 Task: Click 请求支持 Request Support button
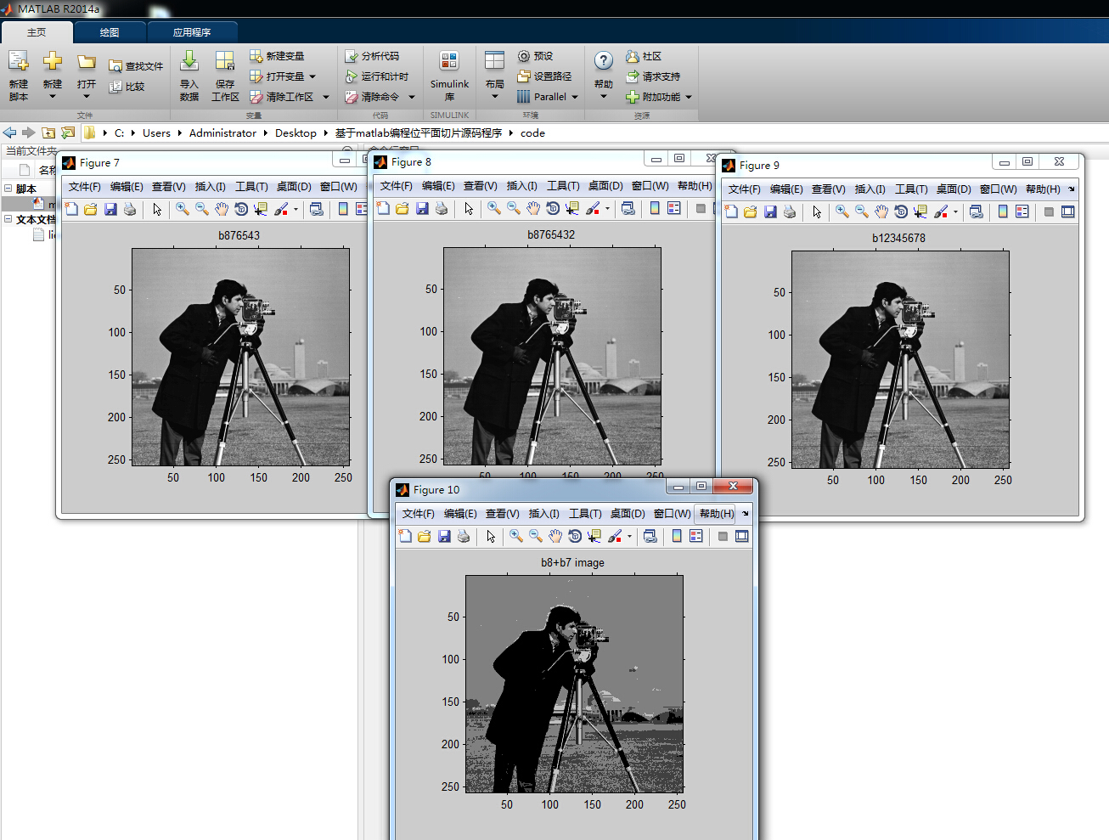click(653, 76)
